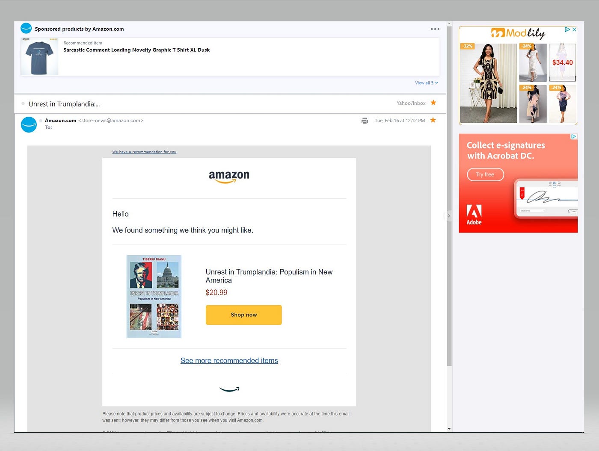Image resolution: width=599 pixels, height=451 pixels.
Task: Open Unrest in Trumplandia: Populism in New America title
Action: pos(269,276)
